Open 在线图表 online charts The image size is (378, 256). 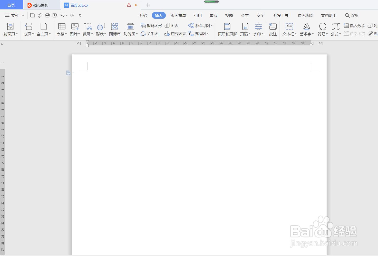pos(175,34)
